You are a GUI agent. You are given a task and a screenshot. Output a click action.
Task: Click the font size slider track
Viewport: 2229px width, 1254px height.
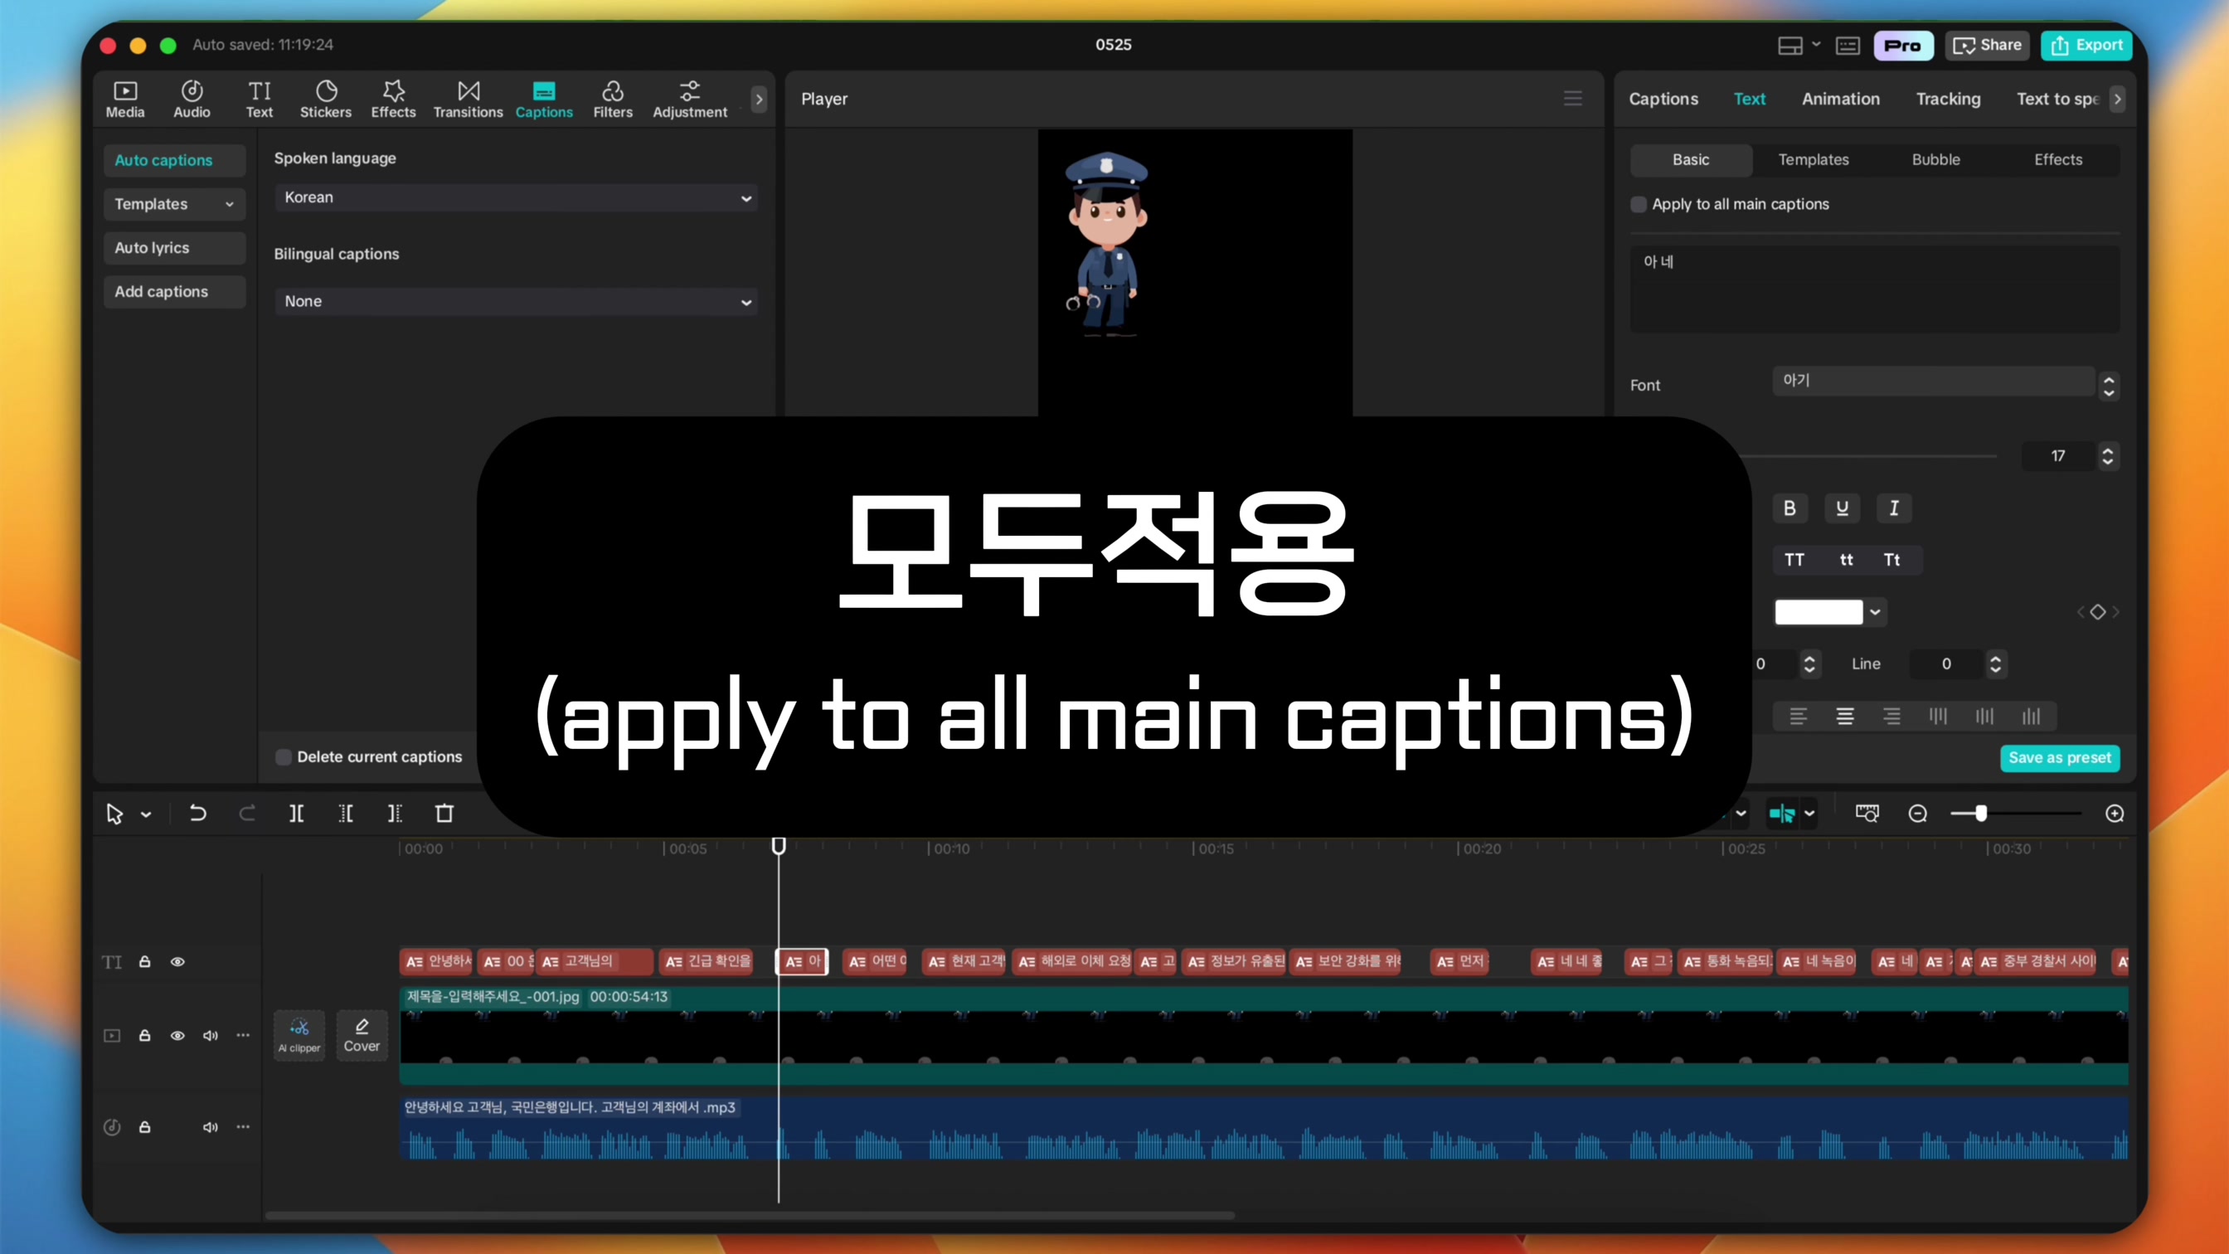(x=1873, y=456)
